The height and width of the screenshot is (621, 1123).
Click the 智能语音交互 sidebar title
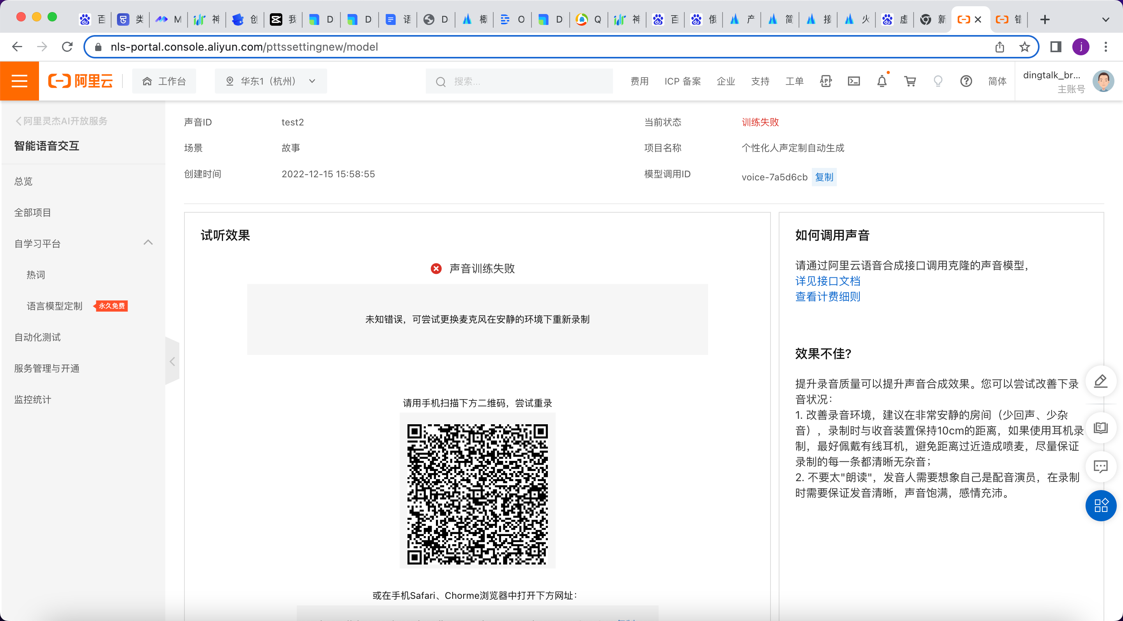click(x=47, y=146)
